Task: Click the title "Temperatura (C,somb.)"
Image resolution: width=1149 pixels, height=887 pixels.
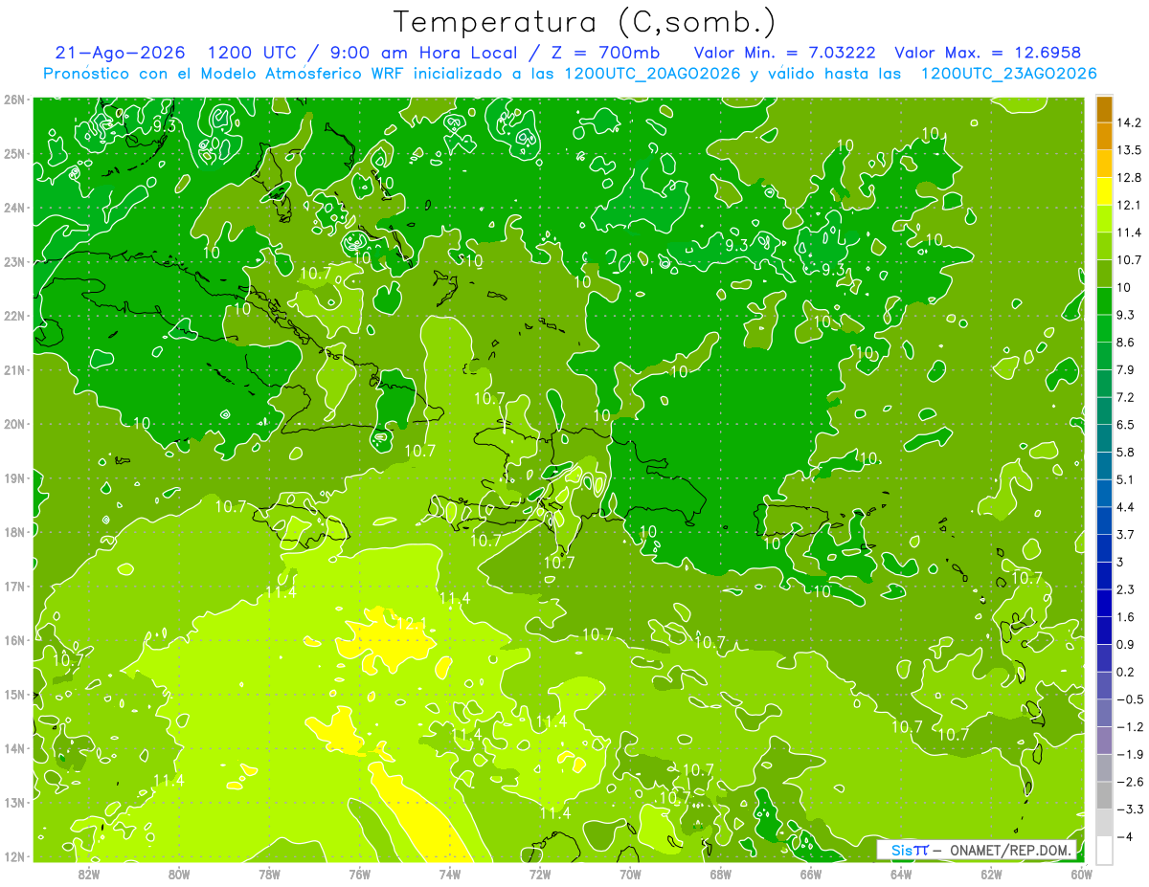Action: coord(585,22)
